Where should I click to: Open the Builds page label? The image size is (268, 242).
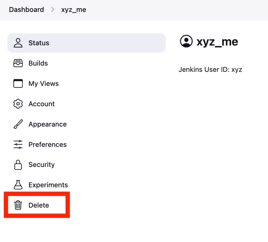[38, 63]
